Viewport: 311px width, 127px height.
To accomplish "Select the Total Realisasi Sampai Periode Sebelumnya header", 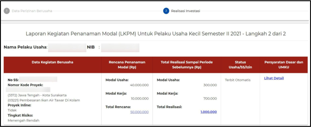I will pos(186,65).
